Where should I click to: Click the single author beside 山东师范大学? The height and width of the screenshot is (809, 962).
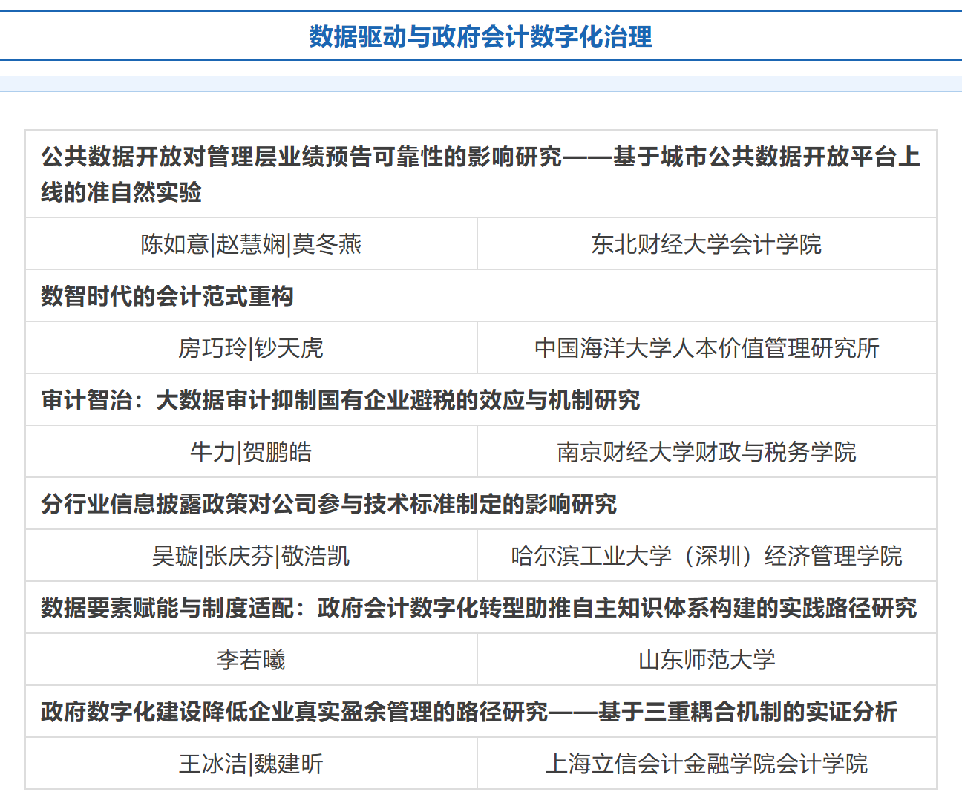click(x=251, y=660)
